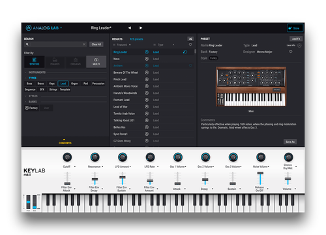
Task: Go to previous preset with left arrow
Action: (130, 28)
